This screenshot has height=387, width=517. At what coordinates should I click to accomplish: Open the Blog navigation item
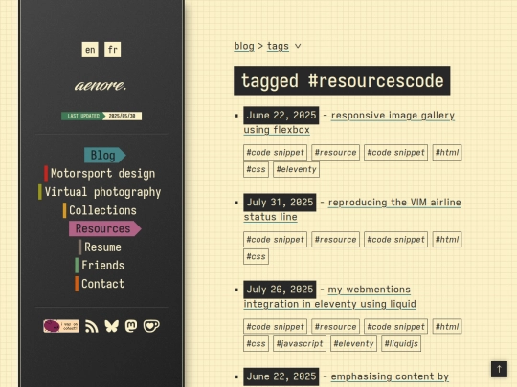click(x=105, y=156)
